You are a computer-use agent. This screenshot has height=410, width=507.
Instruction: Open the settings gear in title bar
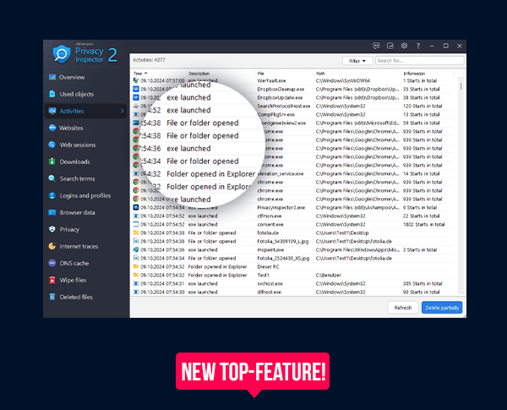[406, 46]
